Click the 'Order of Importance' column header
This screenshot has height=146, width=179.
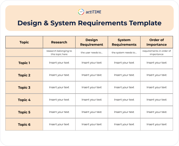coord(156,42)
